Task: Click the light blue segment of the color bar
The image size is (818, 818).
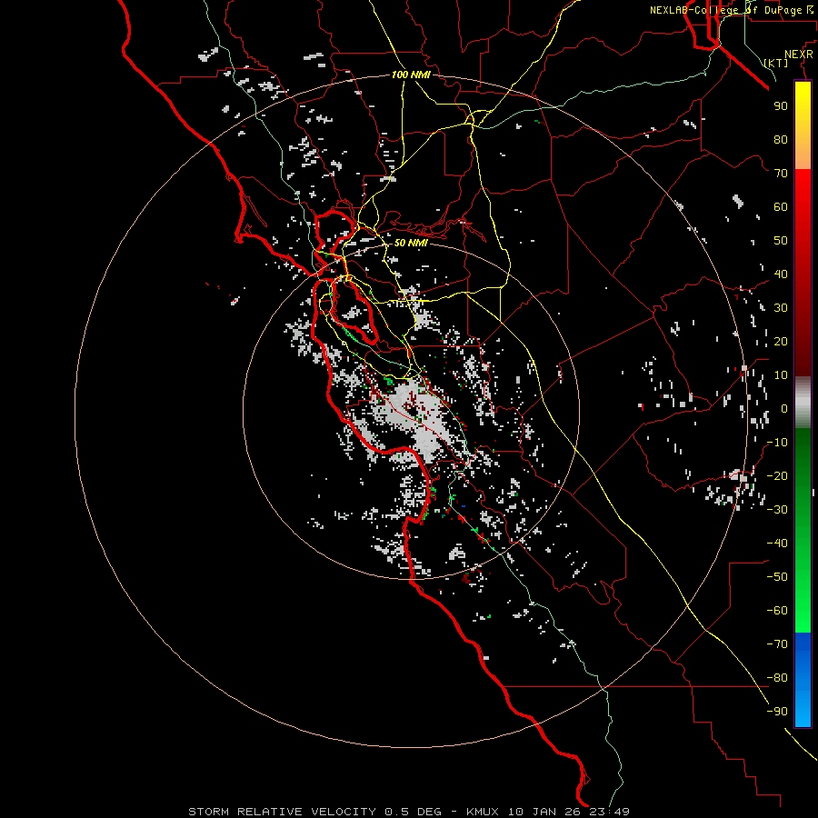Action: point(803,707)
